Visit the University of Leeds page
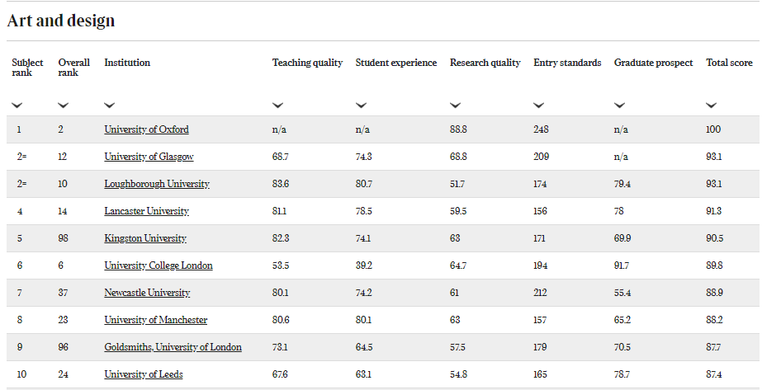The height and width of the screenshot is (390, 762). pos(144,374)
